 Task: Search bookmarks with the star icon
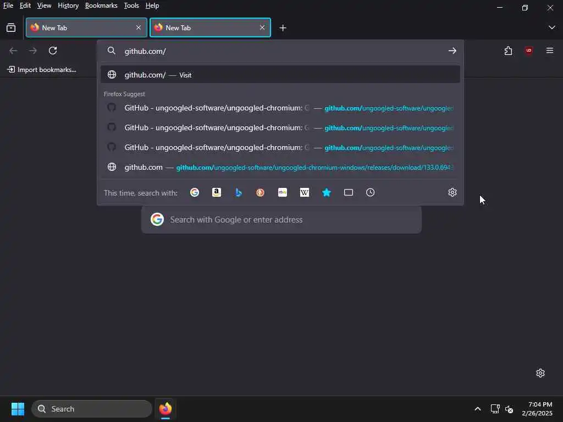(327, 192)
